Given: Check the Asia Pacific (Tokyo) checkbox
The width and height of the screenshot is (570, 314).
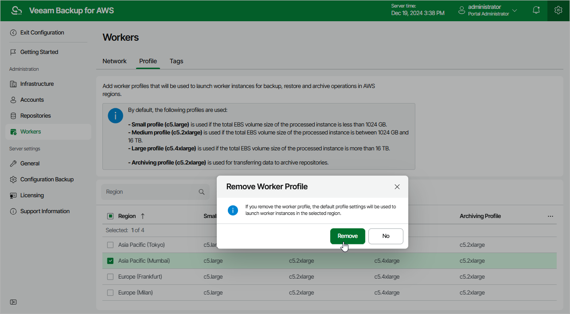Looking at the screenshot, I should 110,245.
